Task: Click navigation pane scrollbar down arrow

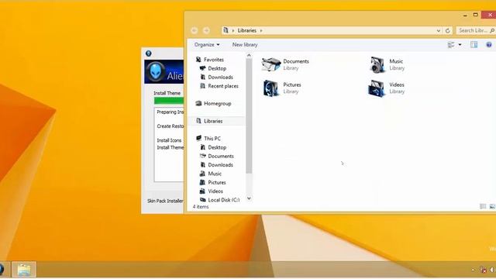Action: pos(249,198)
